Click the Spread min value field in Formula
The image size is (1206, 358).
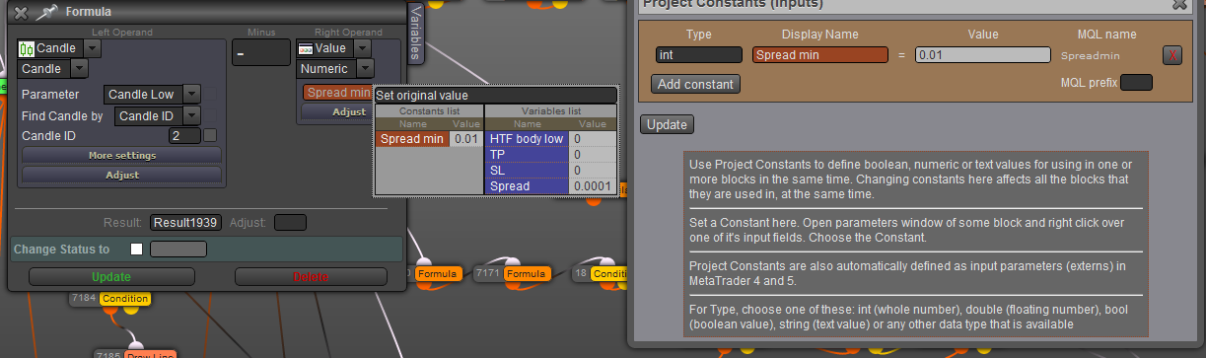[338, 93]
